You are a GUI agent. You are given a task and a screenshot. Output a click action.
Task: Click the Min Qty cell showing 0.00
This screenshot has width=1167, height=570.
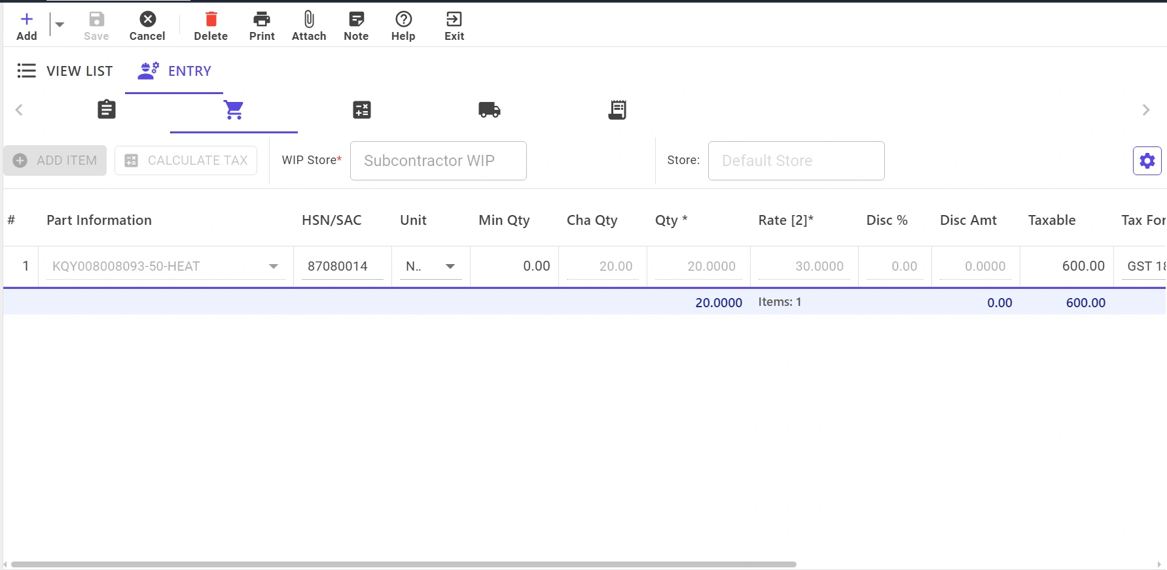[x=514, y=266]
